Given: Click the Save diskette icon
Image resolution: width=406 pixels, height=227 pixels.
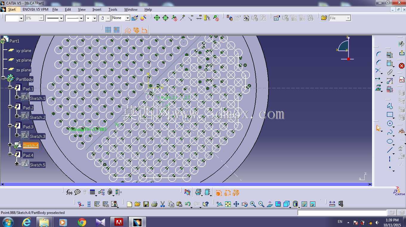Looking at the screenshot, I should tap(146, 204).
